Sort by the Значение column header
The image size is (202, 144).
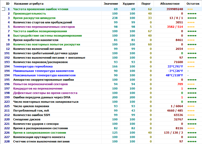[x=111, y=4]
